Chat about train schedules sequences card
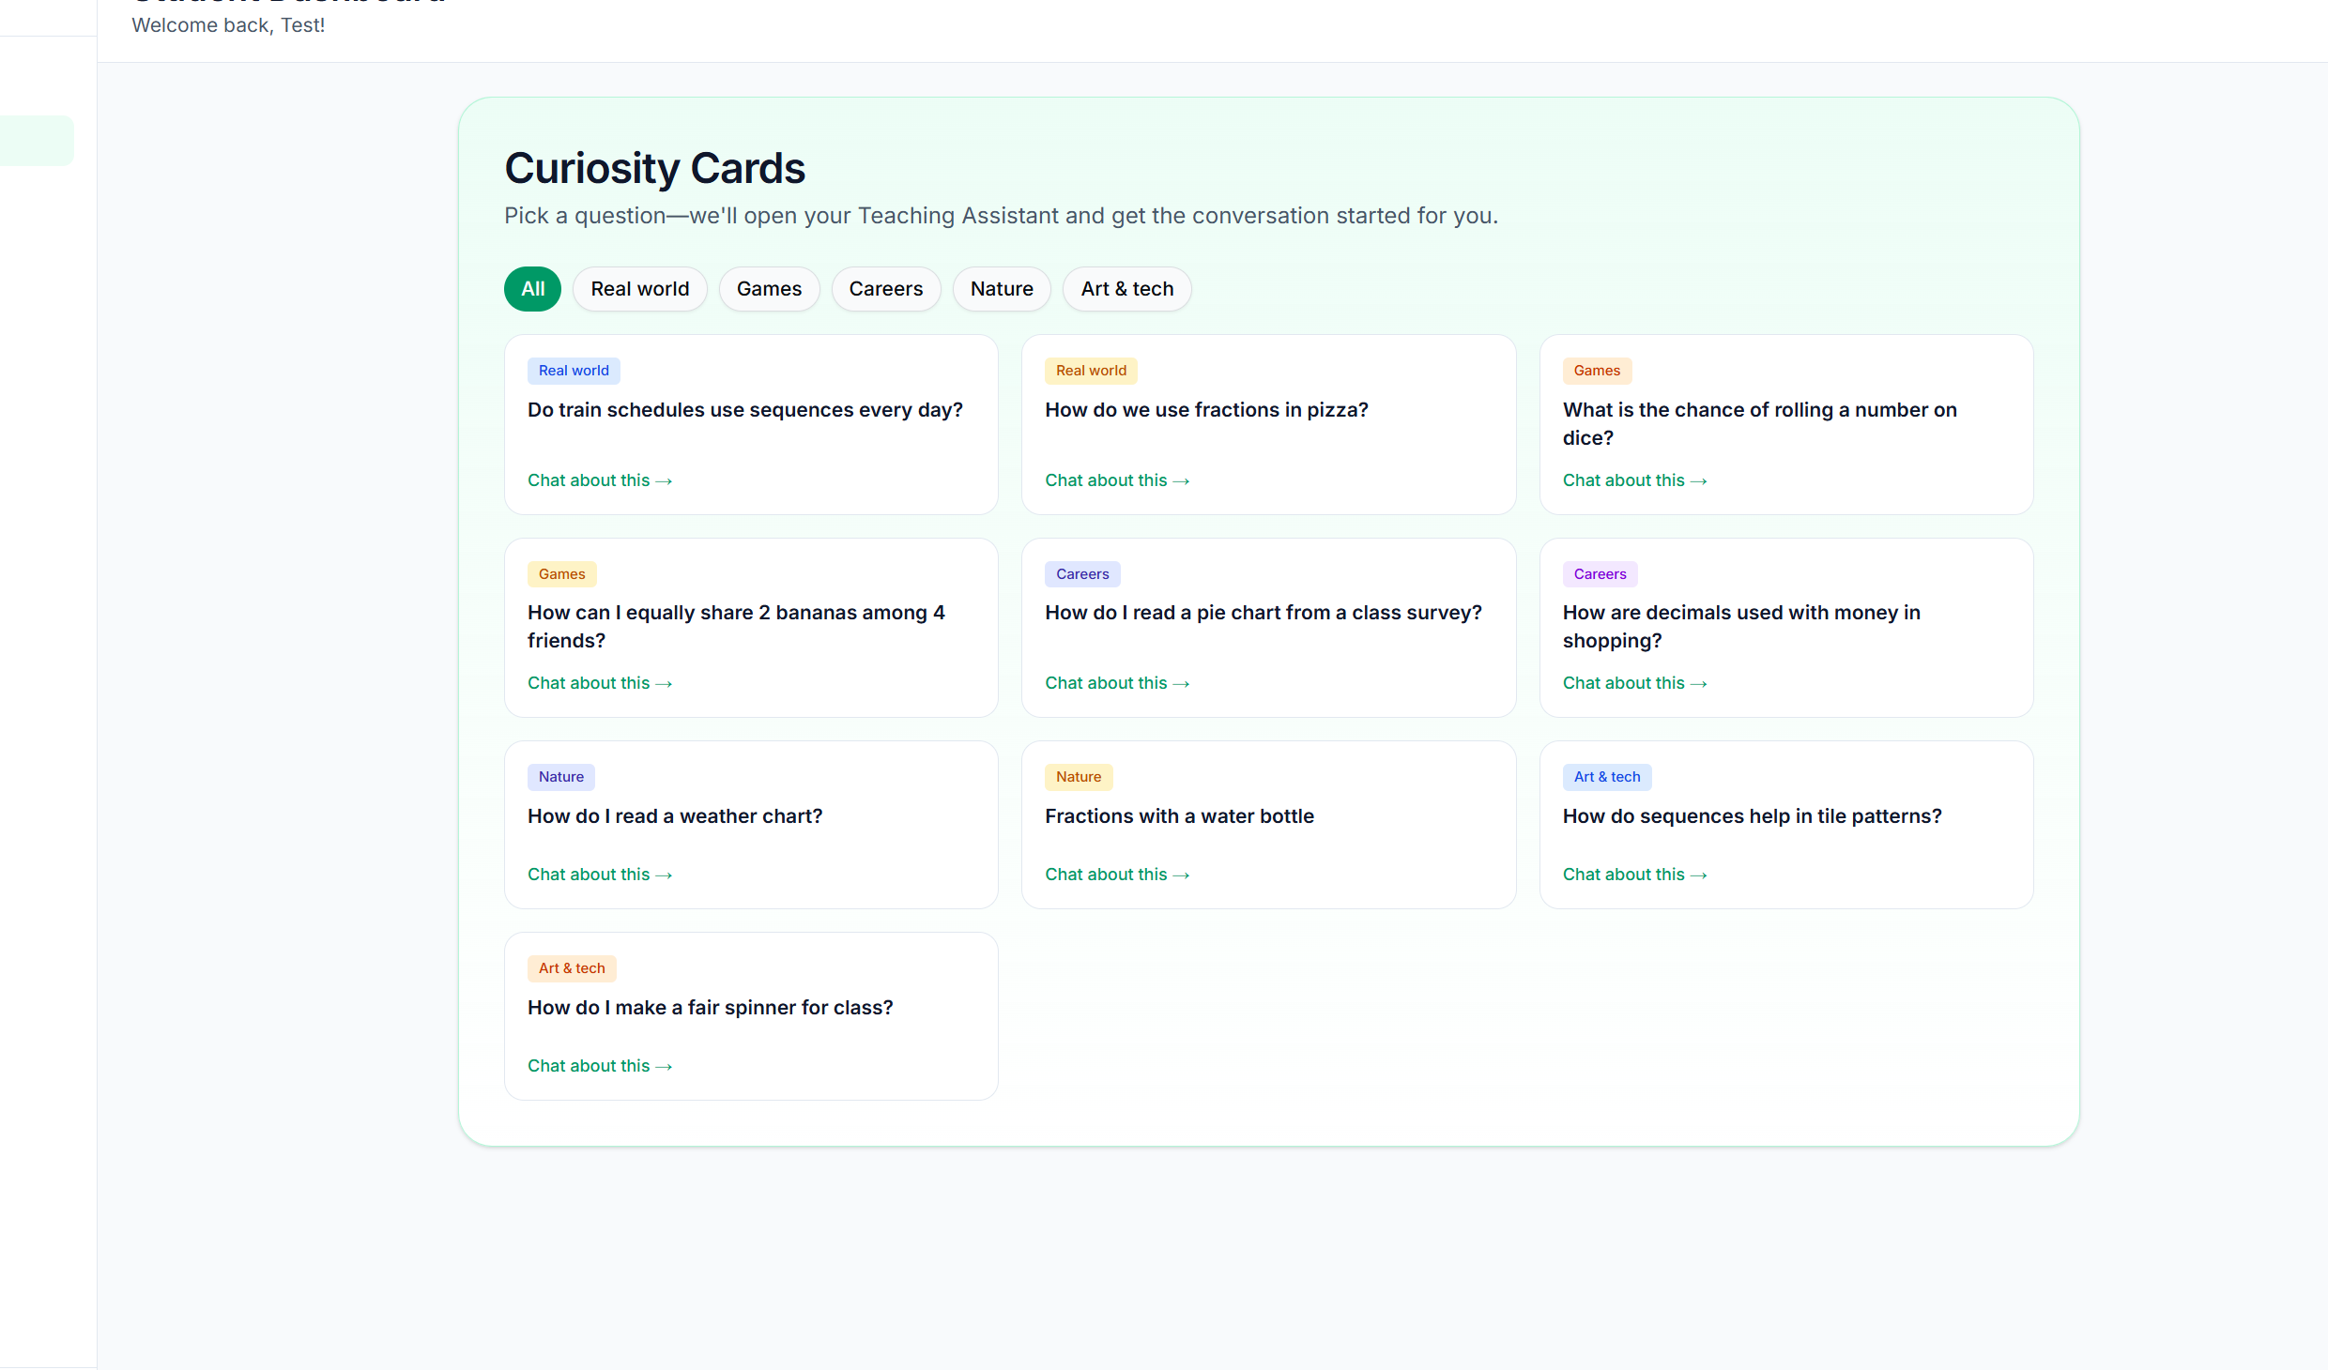The image size is (2328, 1370). [x=600, y=480]
